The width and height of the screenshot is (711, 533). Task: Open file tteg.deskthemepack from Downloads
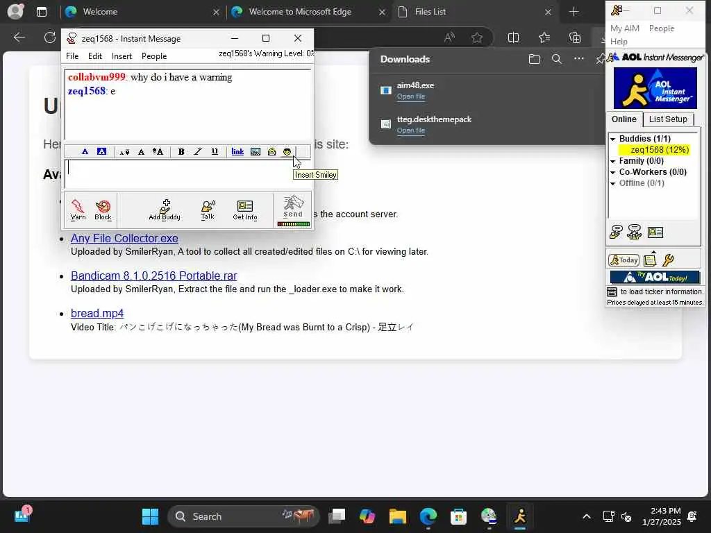411,130
